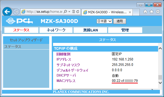The image size is (164, 97).
Task: Open the 無線LAN menu
Action: 90,30
